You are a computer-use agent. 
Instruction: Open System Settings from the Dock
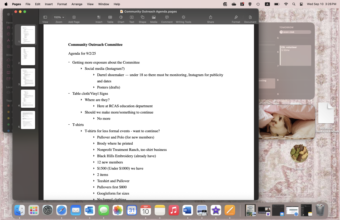(x=48, y=210)
